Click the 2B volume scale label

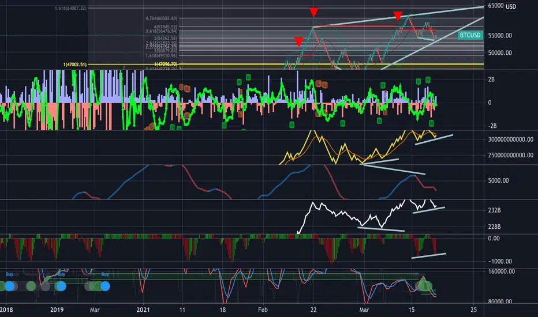(x=491, y=80)
